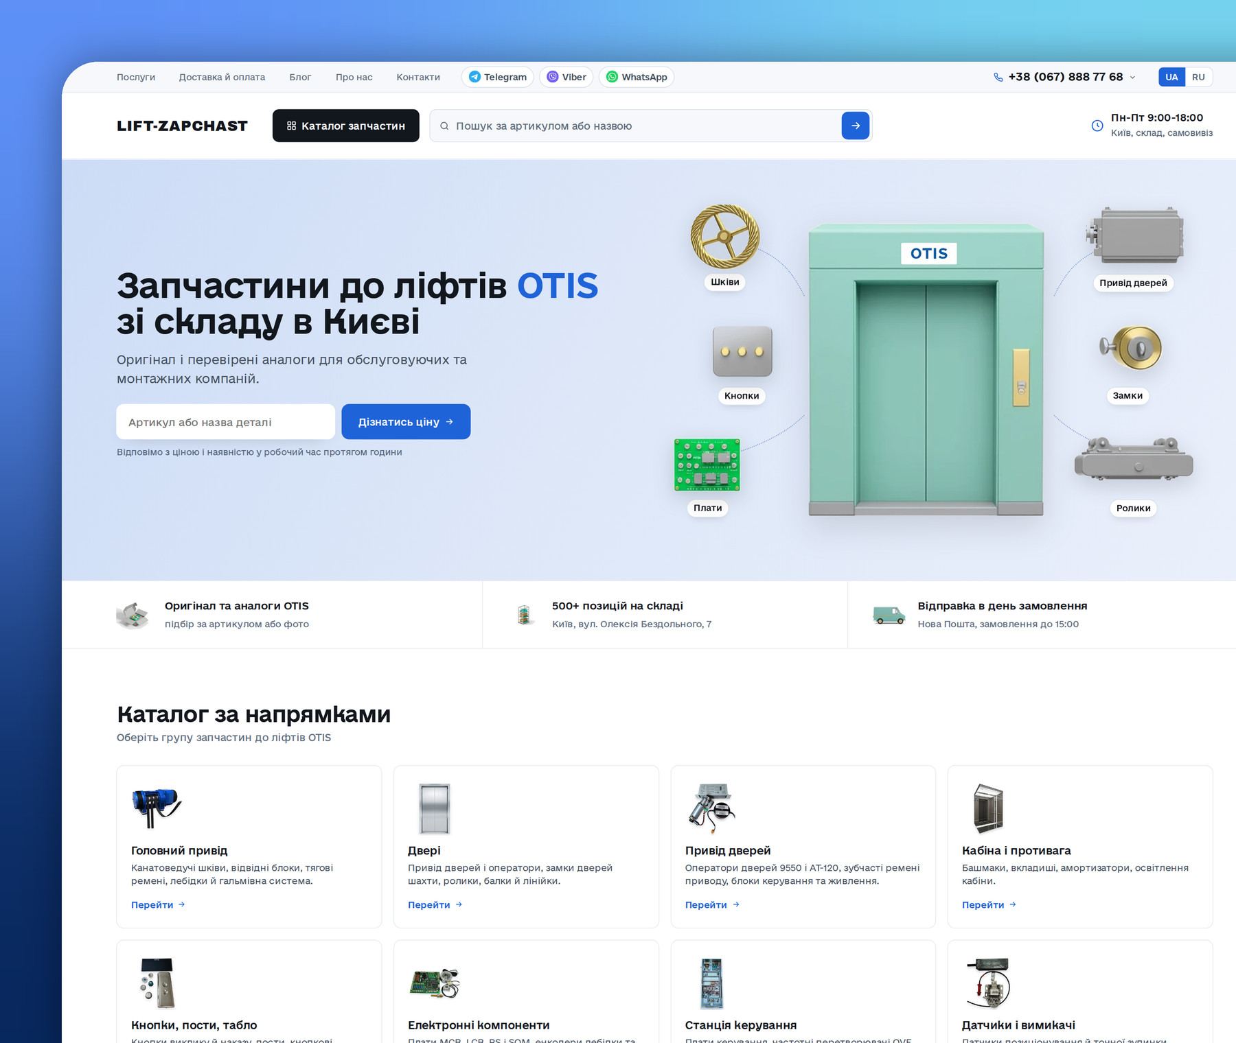
Task: Click the delivery van icon
Action: [x=889, y=614]
